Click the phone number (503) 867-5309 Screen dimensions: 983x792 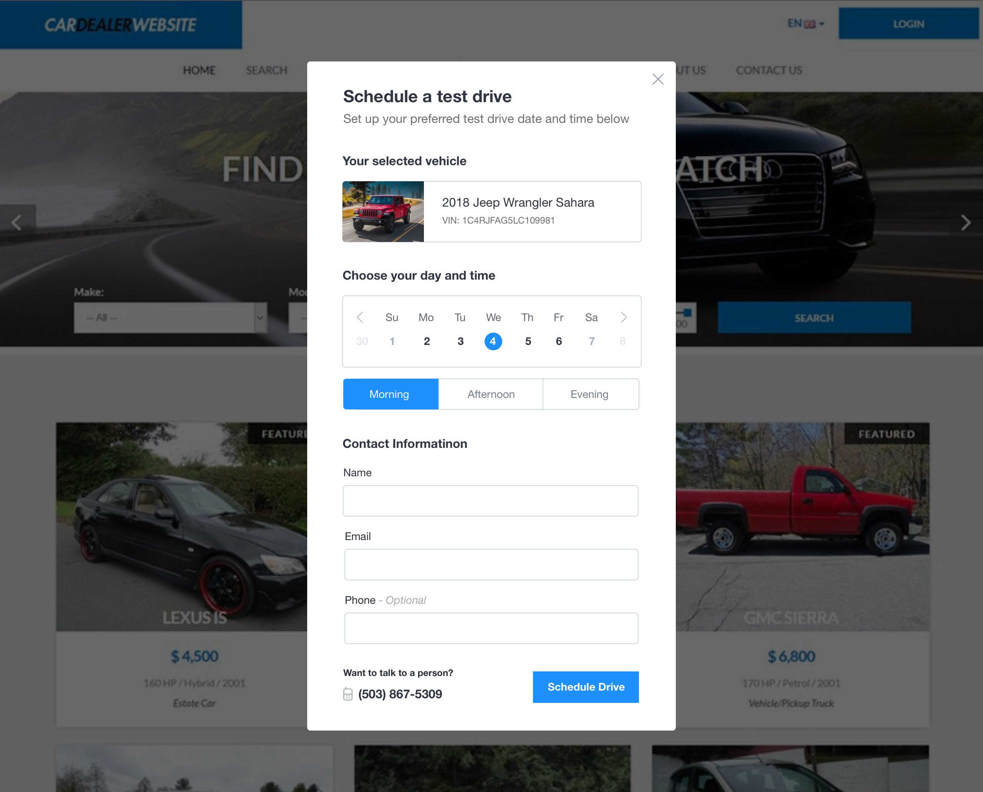[x=400, y=694]
